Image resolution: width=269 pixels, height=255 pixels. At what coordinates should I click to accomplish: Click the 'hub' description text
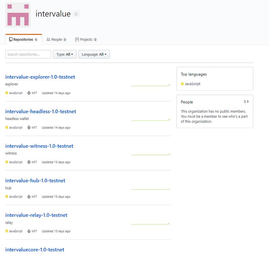pos(8,188)
